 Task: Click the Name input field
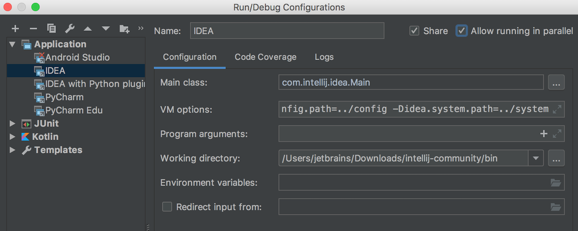pyautogui.click(x=287, y=31)
